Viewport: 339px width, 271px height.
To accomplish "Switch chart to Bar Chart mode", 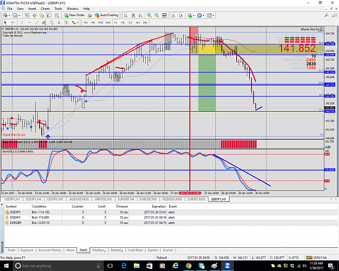I will 126,15.
